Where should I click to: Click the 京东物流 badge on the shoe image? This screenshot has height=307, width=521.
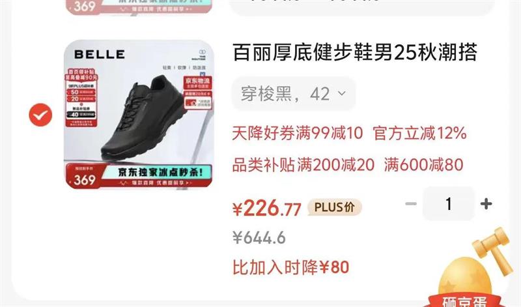pyautogui.click(x=197, y=83)
